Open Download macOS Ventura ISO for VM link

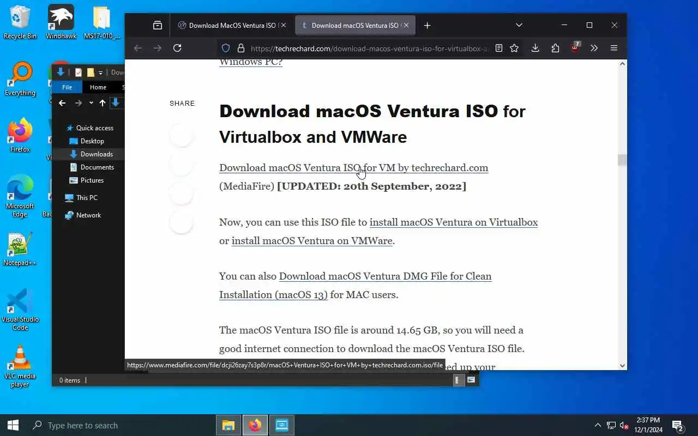[x=353, y=168]
